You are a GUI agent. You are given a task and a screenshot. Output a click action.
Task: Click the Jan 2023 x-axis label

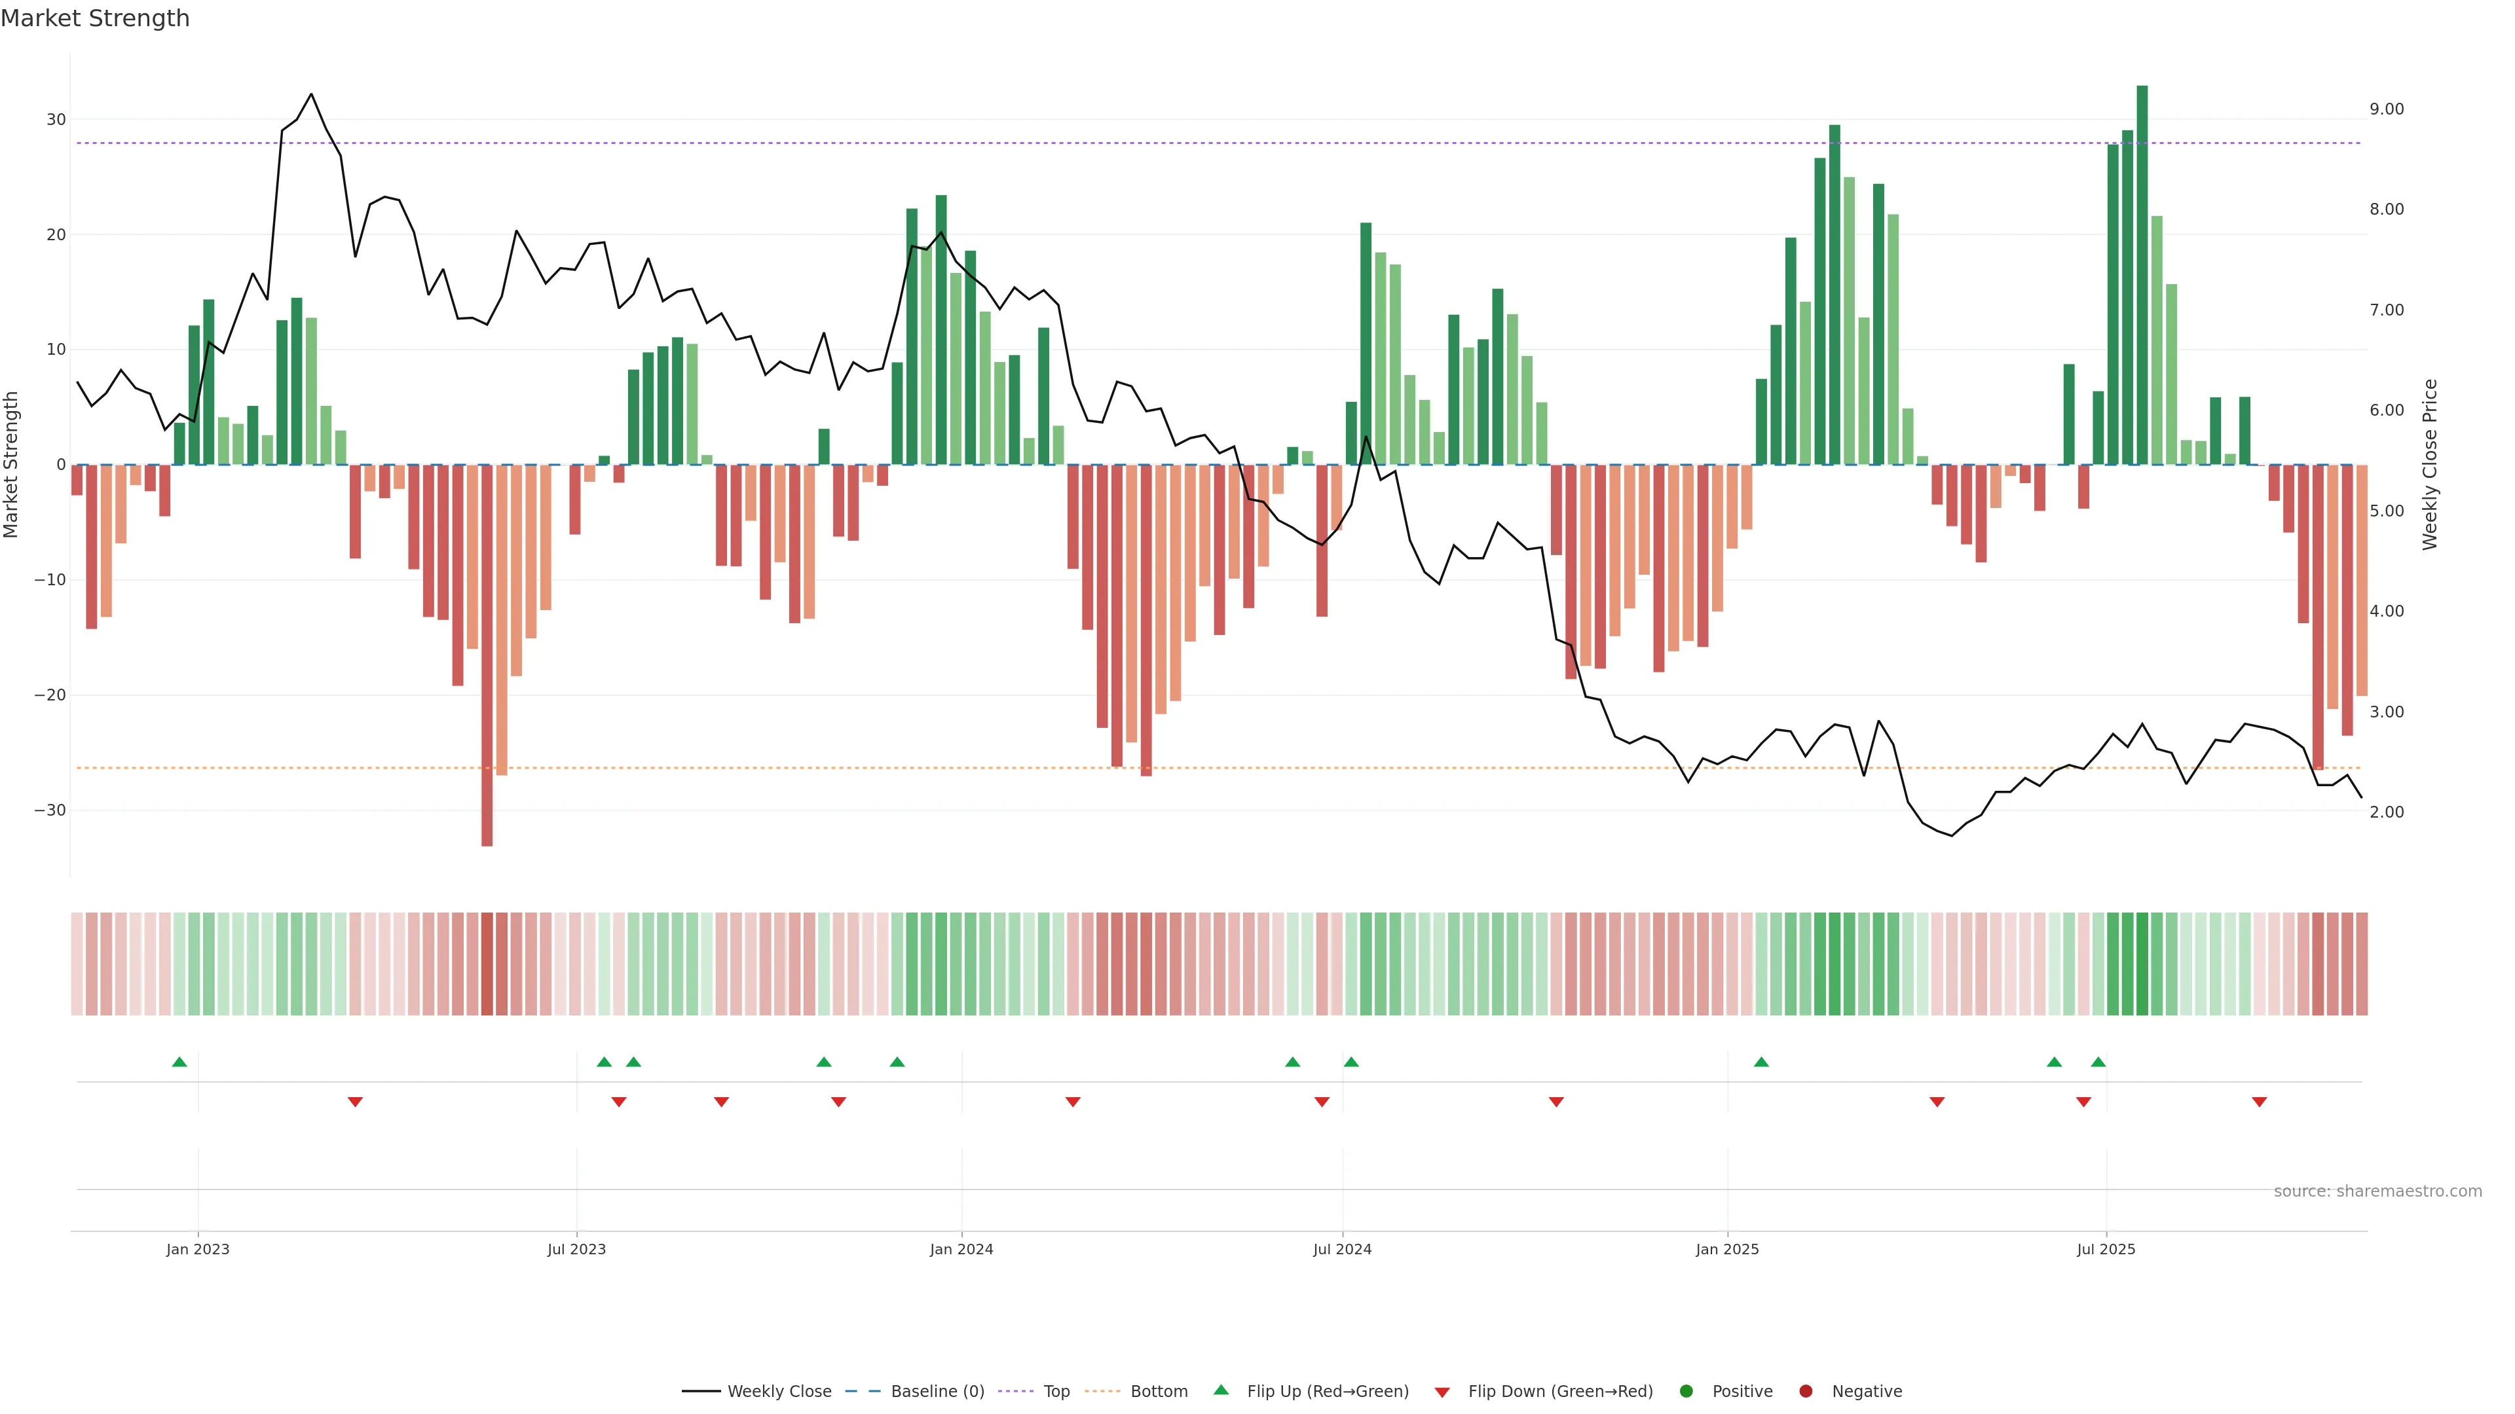click(198, 1249)
